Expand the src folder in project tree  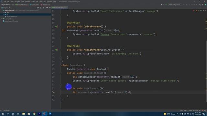3,15
